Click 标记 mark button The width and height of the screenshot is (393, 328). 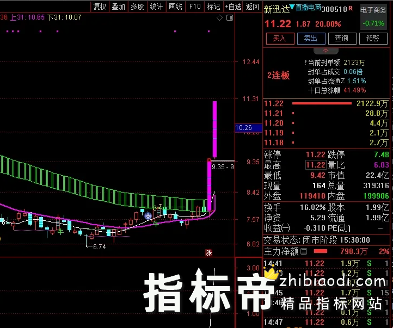click(x=213, y=7)
